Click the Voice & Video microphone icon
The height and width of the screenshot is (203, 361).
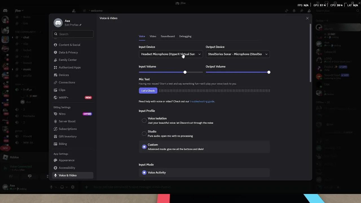(55, 175)
